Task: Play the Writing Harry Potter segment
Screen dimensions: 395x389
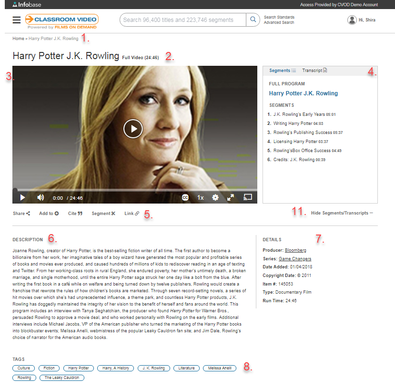Action: tap(293, 123)
